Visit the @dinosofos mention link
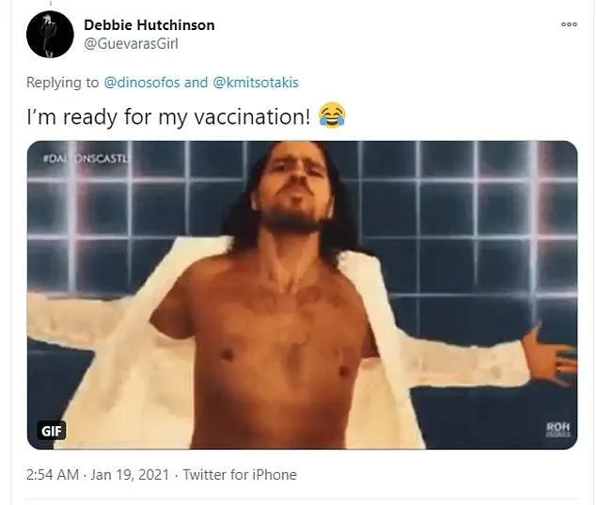 (x=142, y=83)
